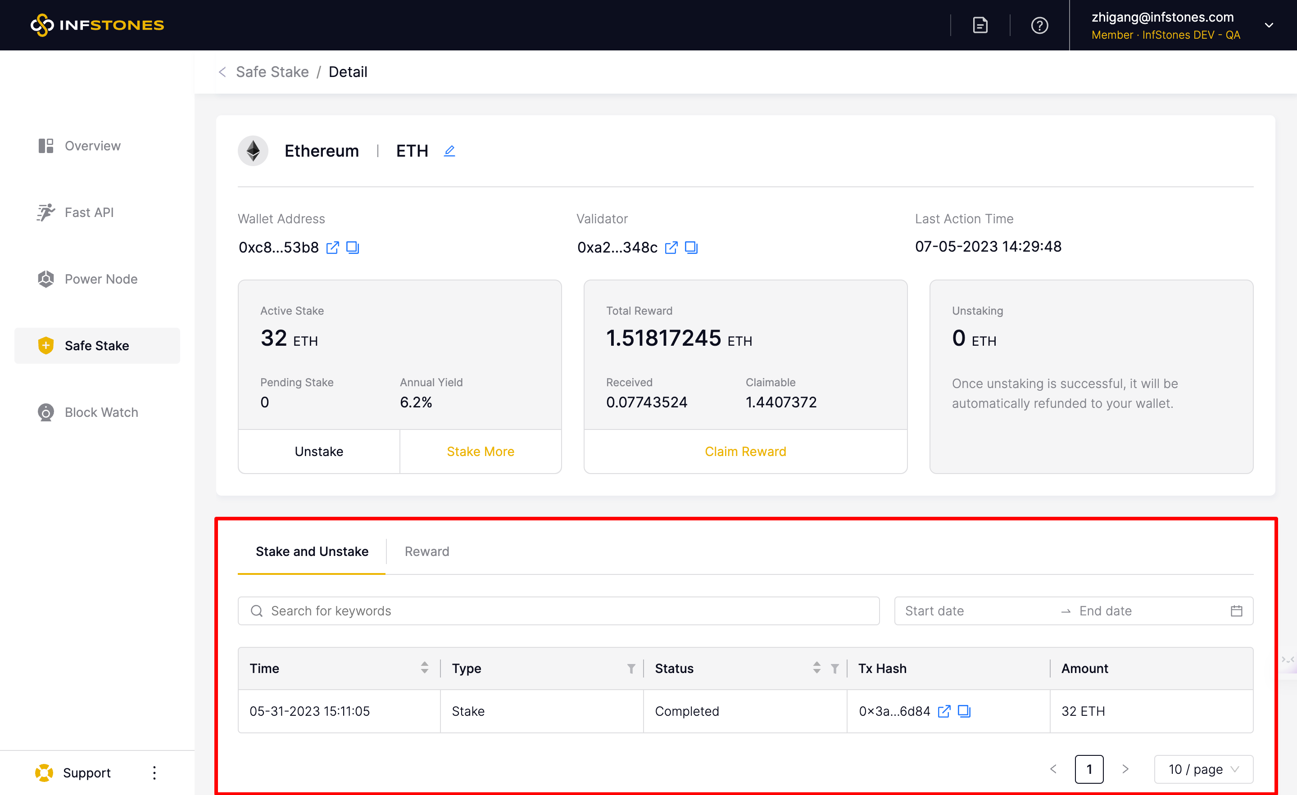This screenshot has width=1297, height=795.
Task: Open Support more options menu
Action: 154,772
